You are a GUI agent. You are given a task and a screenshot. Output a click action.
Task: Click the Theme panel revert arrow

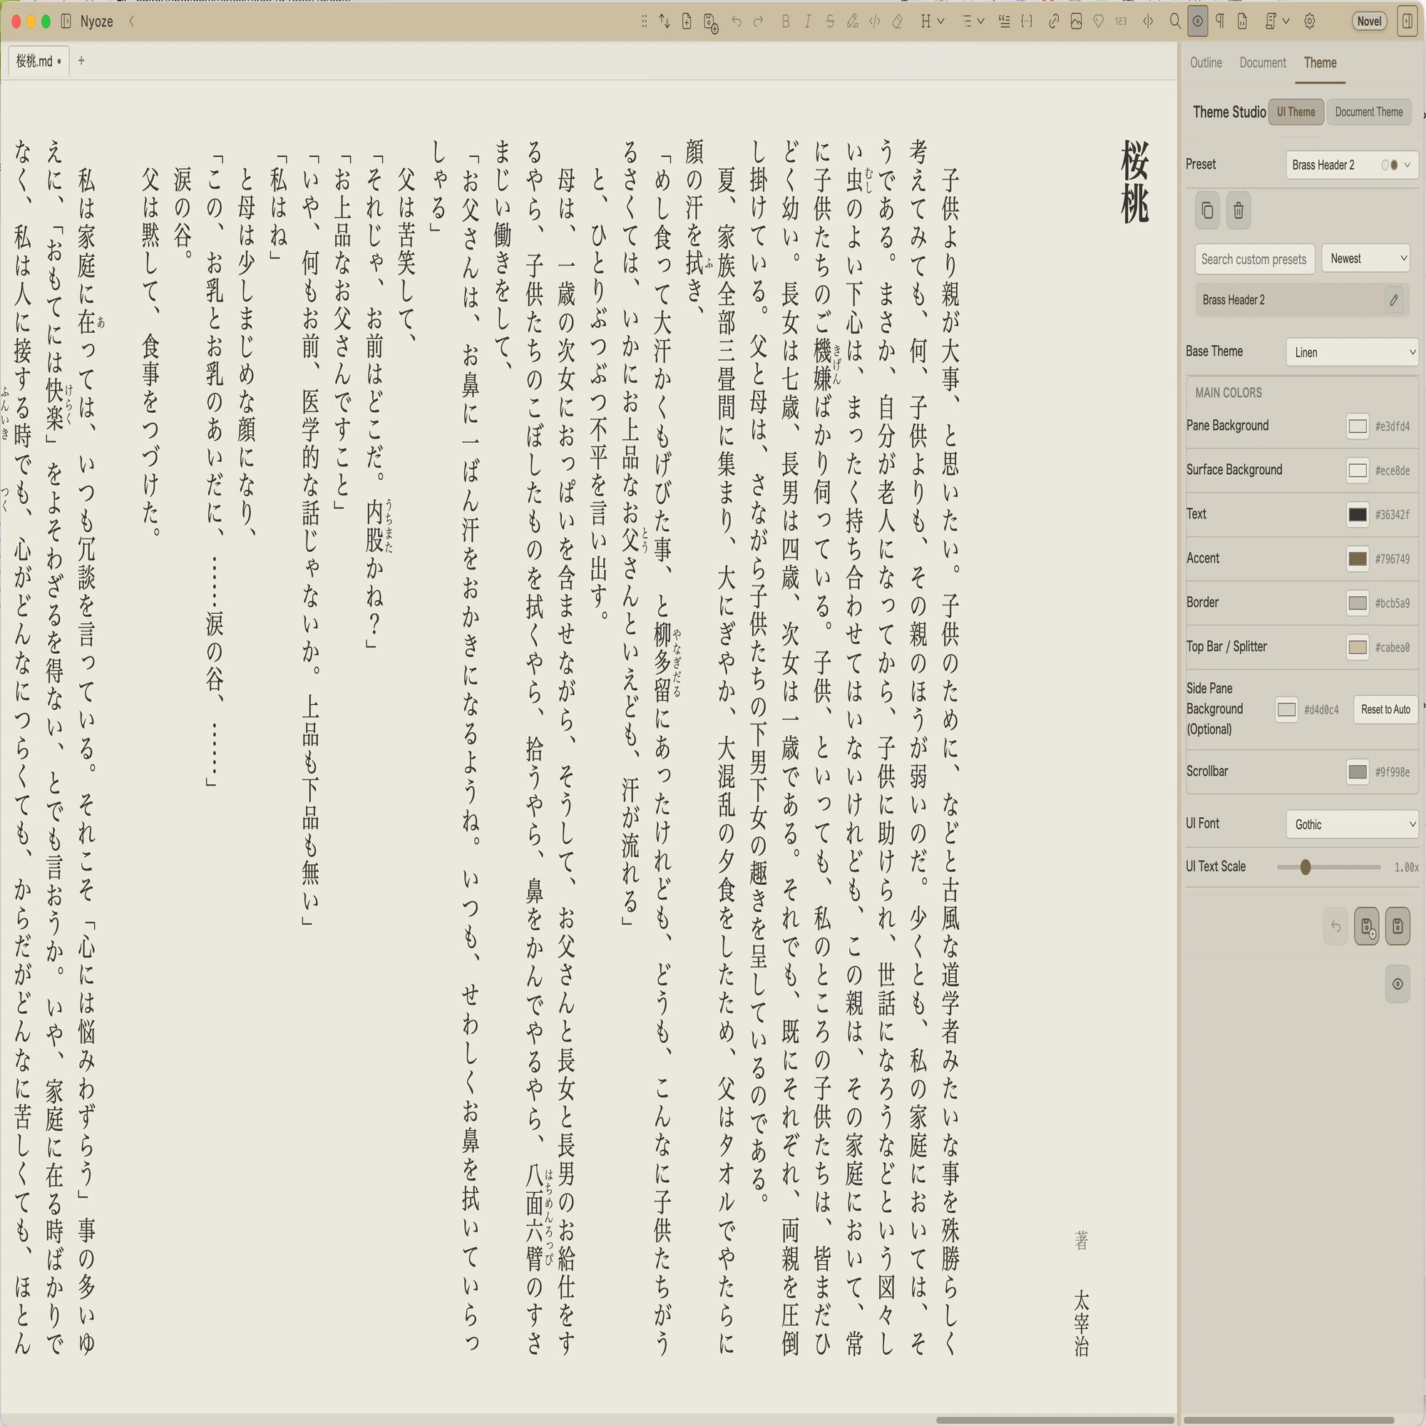[x=1335, y=926]
